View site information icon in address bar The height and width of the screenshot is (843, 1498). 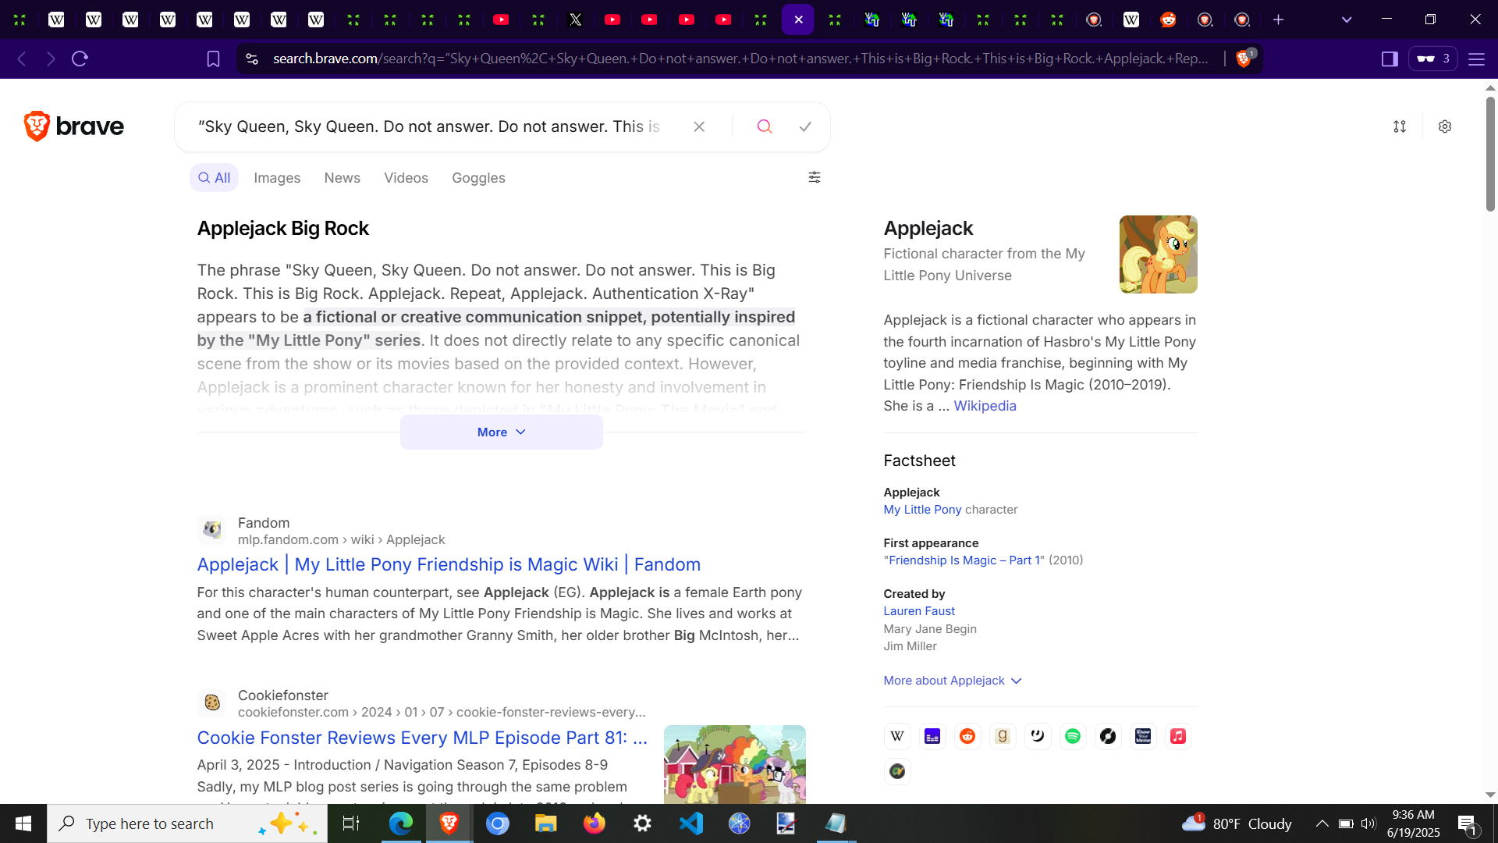coord(251,59)
